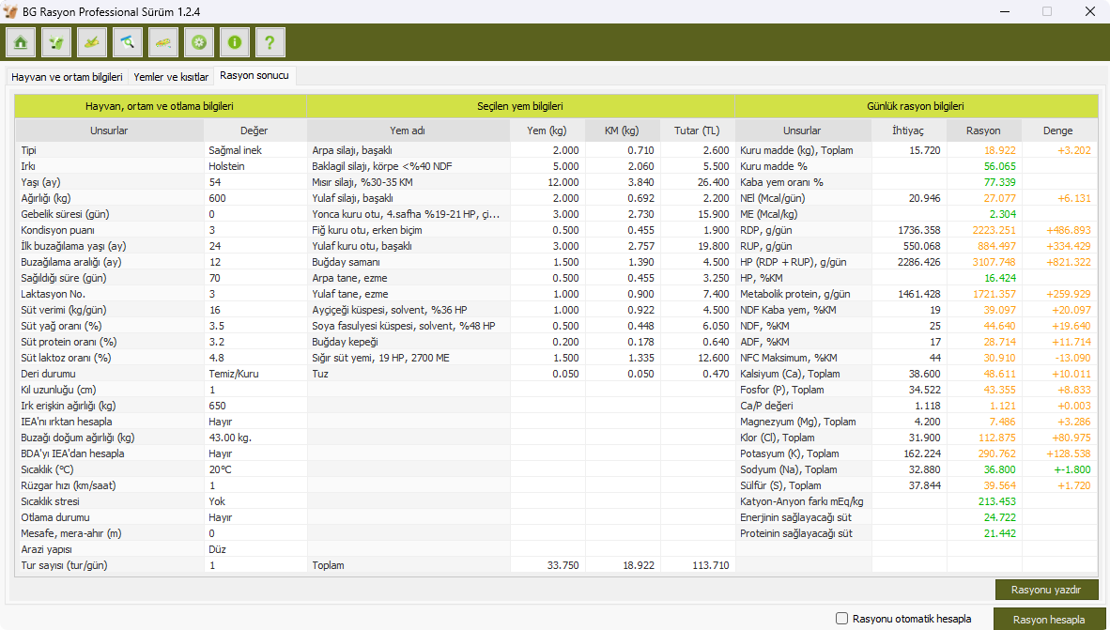This screenshot has height=630, width=1110.
Task: Click the Kuru madde (kg), Toplam label
Action: pyautogui.click(x=796, y=150)
